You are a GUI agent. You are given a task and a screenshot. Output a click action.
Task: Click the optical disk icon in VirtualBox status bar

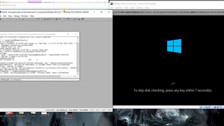[203, 107]
